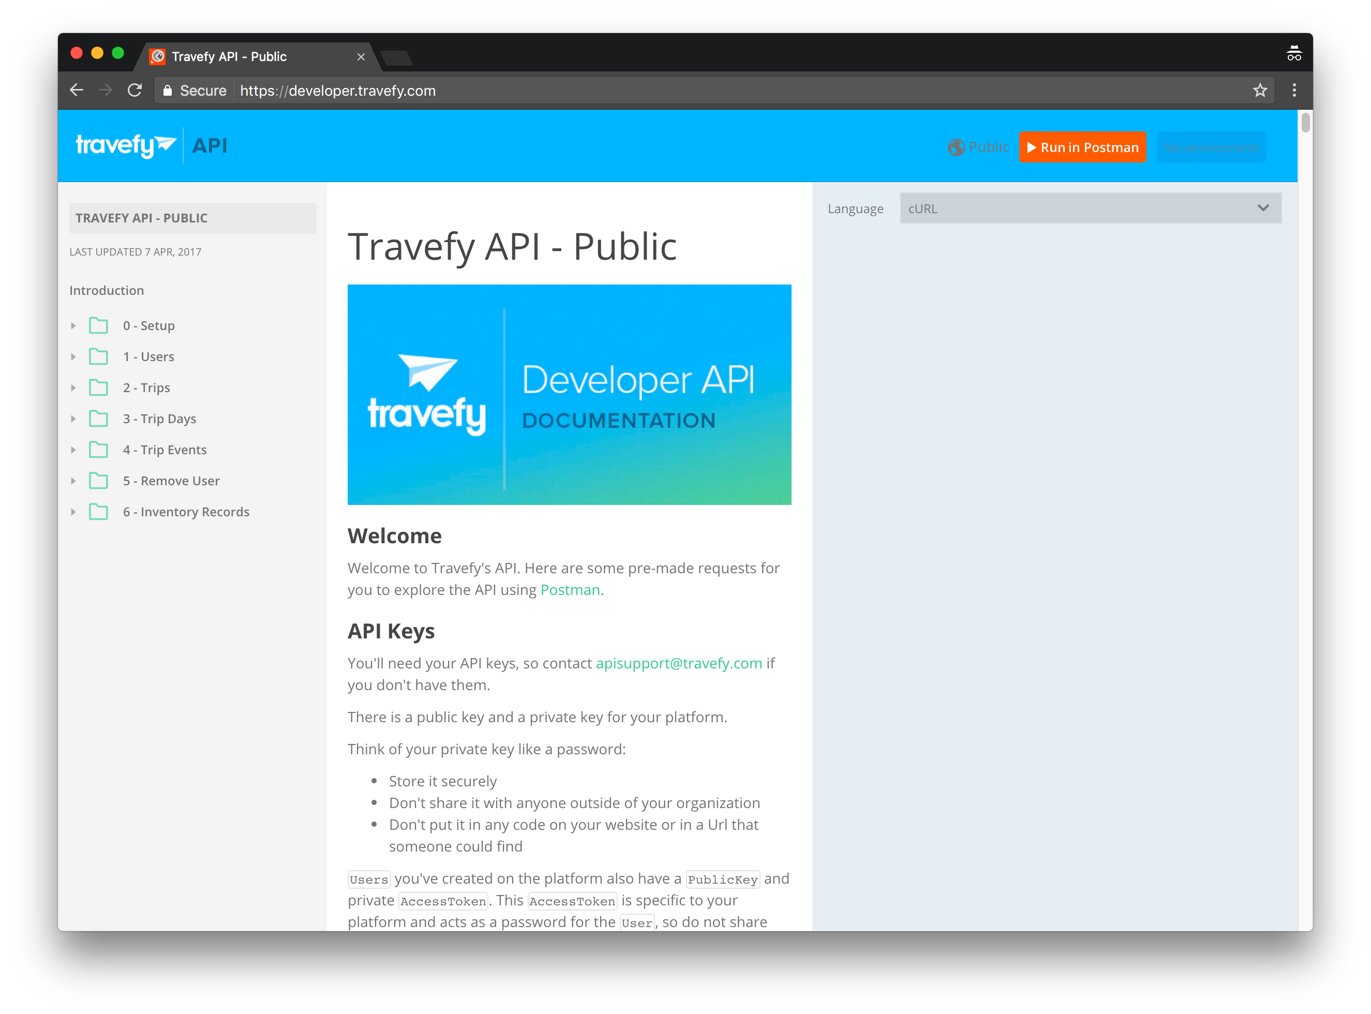Click the bookmark star in the address bar
This screenshot has width=1371, height=1014.
tap(1260, 90)
